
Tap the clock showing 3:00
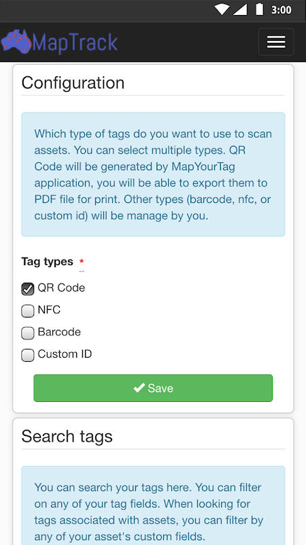(281, 10)
